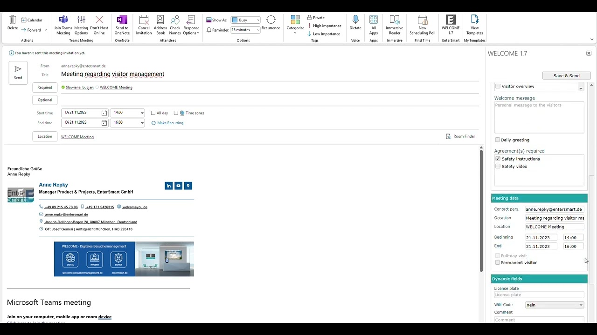The image size is (597, 335).
Task: Open the Calendar view from the ribbon
Action: tap(32, 20)
